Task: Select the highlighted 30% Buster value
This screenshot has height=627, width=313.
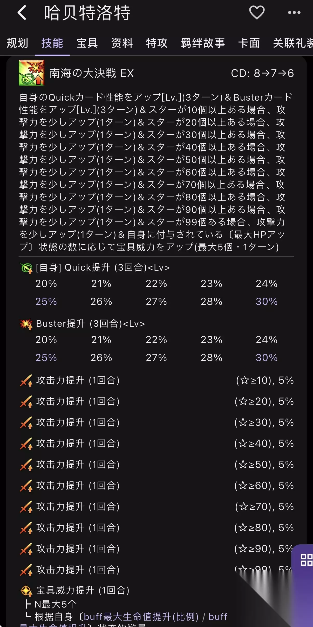Action: click(267, 358)
